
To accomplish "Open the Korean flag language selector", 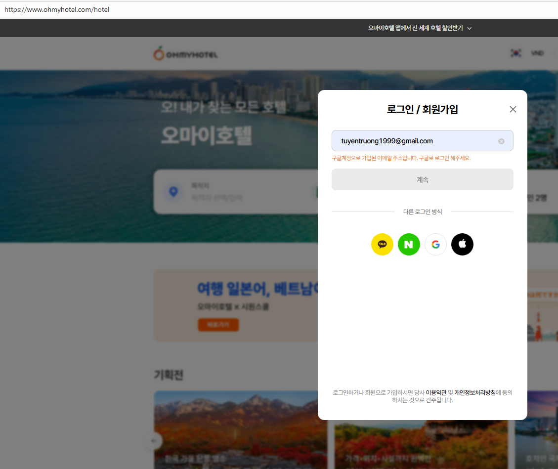I will [516, 53].
